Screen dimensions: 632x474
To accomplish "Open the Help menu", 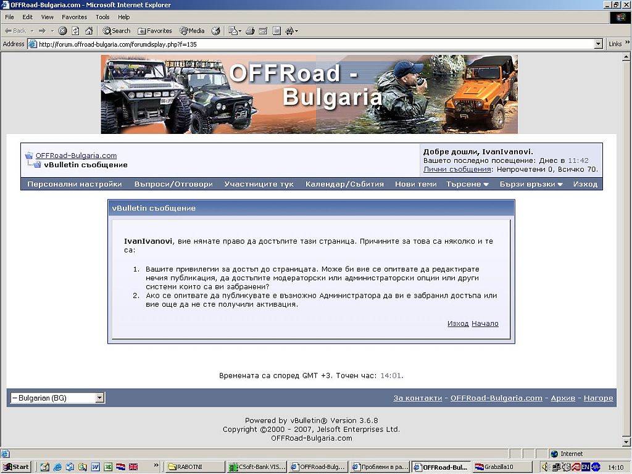I will pos(123,17).
